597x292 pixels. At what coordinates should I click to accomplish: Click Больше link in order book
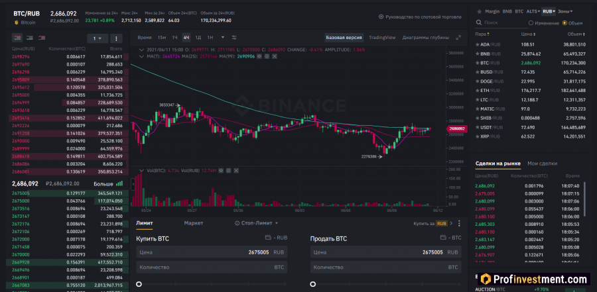click(107, 184)
